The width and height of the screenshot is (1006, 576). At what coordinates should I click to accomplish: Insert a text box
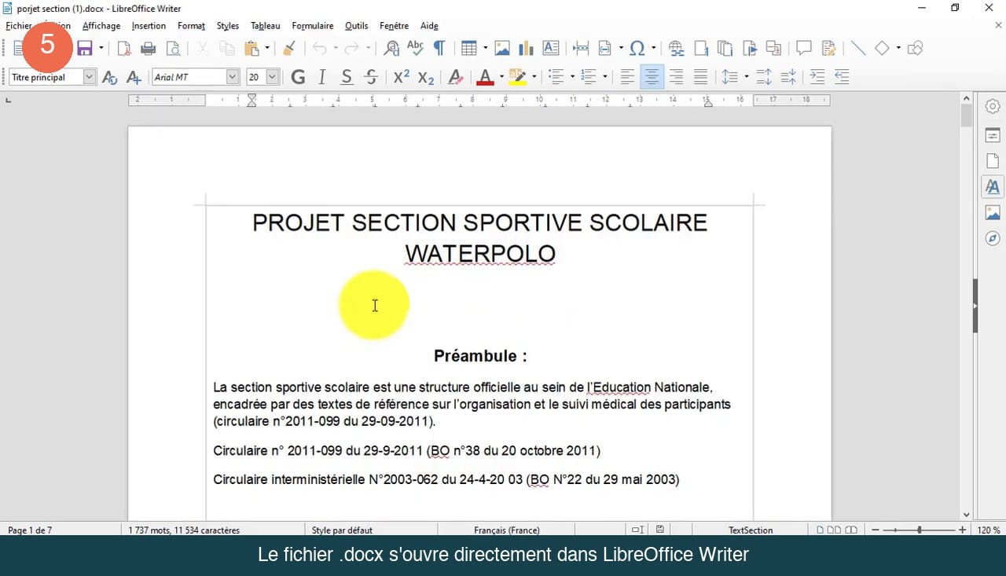[551, 49]
